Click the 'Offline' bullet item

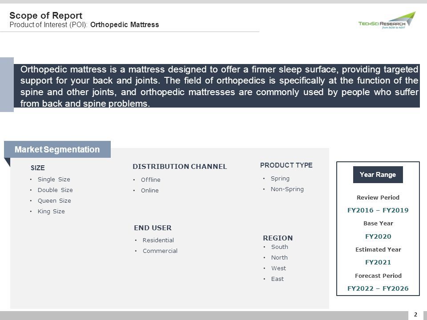point(151,180)
